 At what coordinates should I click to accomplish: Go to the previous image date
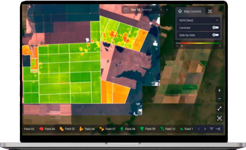click(161, 10)
